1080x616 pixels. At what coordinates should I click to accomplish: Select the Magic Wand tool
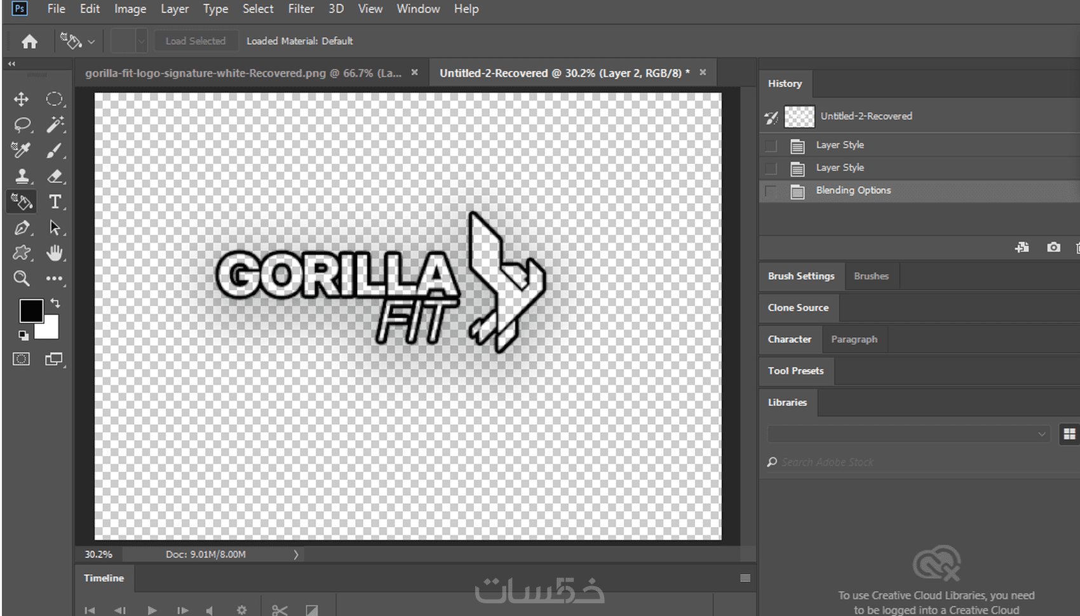55,124
